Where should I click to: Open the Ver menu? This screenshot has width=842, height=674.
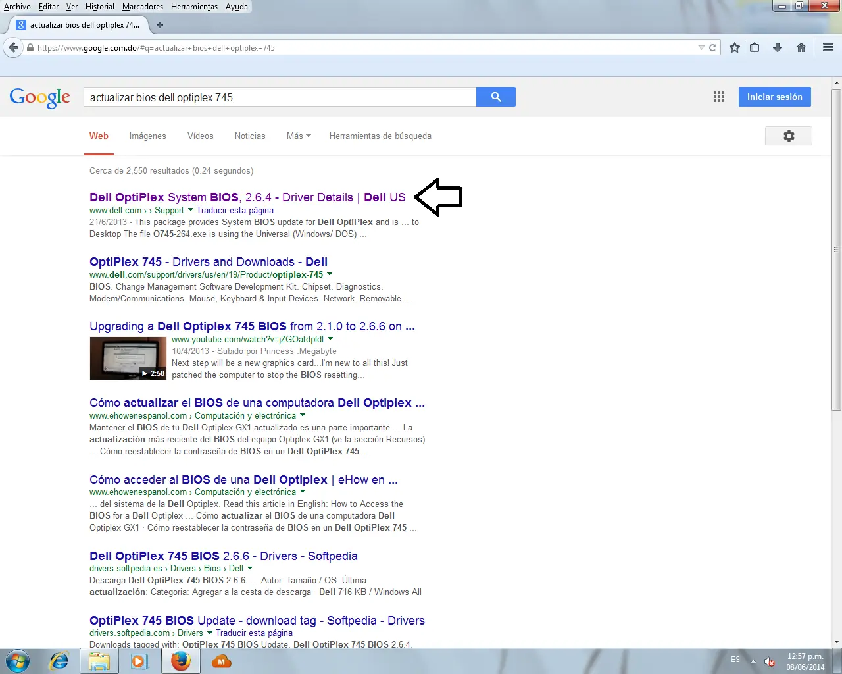(72, 7)
